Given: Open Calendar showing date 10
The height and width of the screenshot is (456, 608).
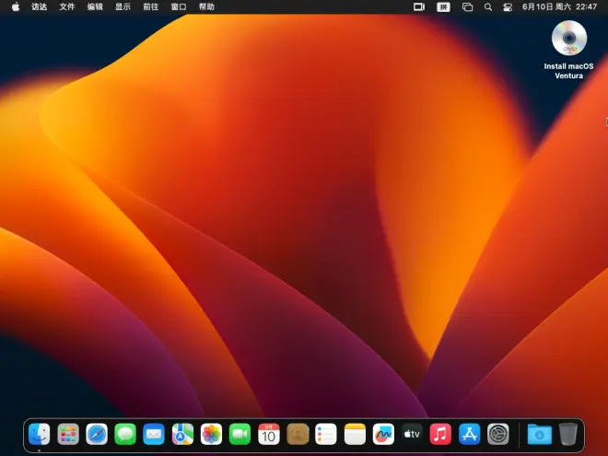Looking at the screenshot, I should click(269, 434).
